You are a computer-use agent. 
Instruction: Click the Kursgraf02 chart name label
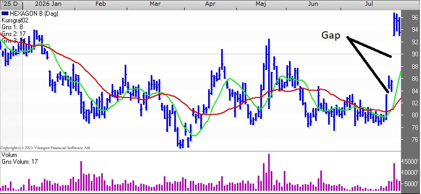click(x=15, y=20)
